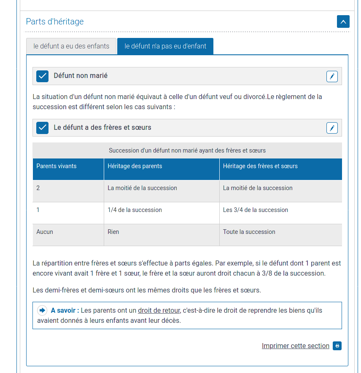Viewport: 361px width, 373px height.
Task: Switch to 'le défunt a eu des enfants' tab
Action: pos(71,46)
